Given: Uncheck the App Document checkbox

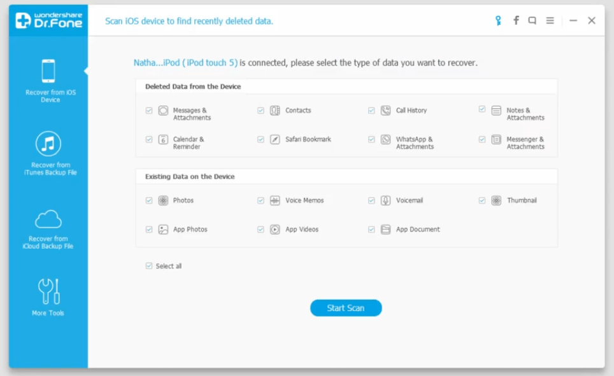Looking at the screenshot, I should pyautogui.click(x=371, y=229).
